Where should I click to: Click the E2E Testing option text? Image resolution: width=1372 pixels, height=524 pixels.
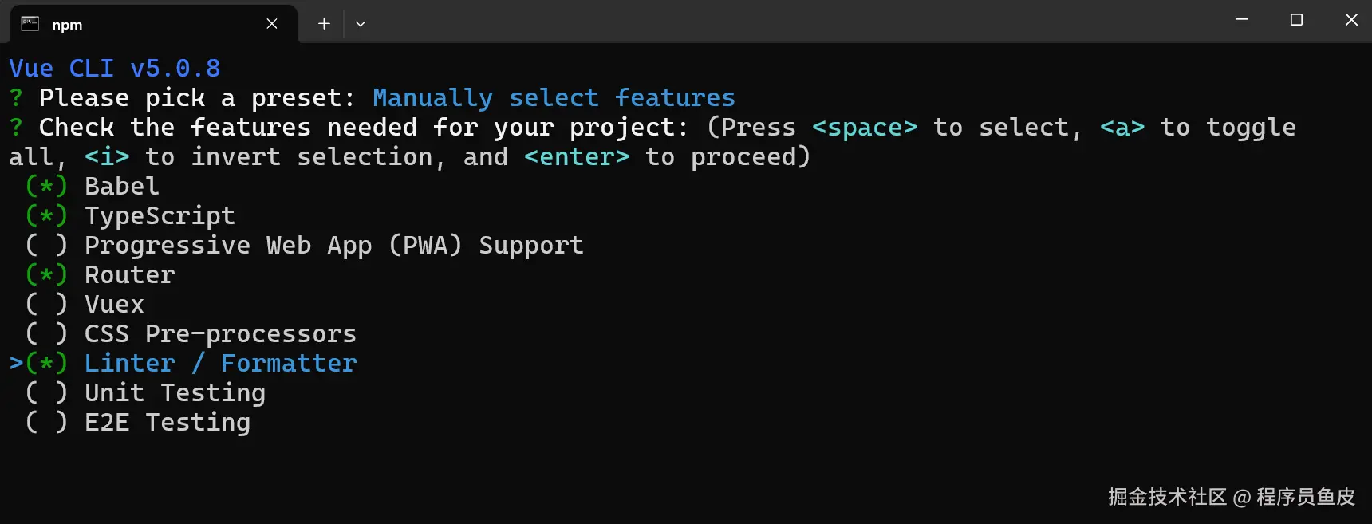(x=168, y=423)
